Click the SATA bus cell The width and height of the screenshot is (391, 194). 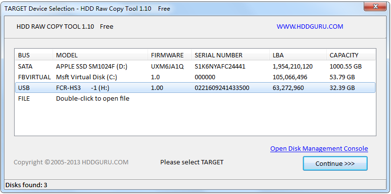[x=25, y=67]
